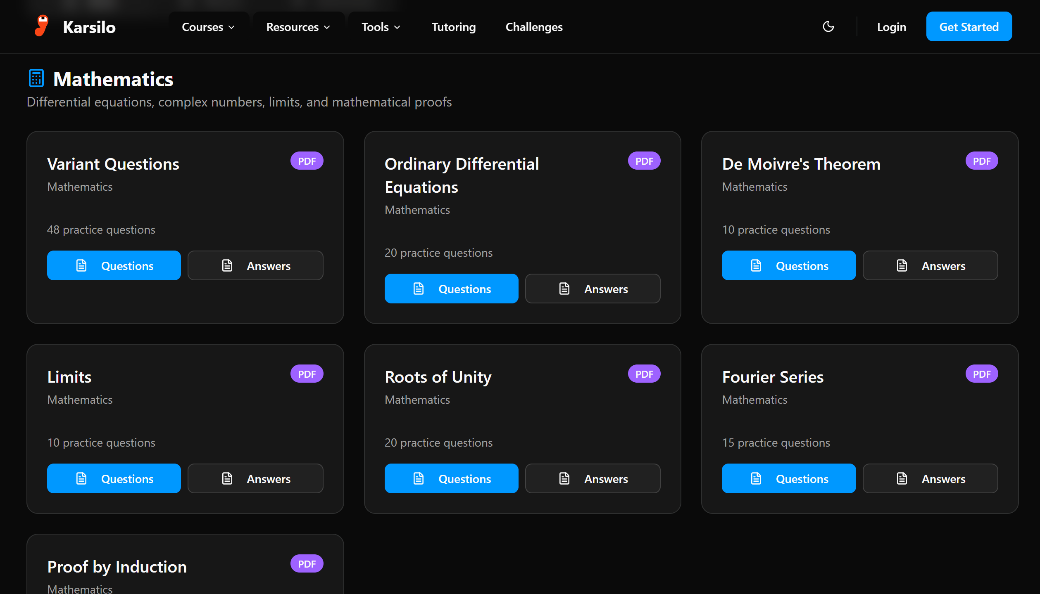Click document icon on ODE Questions button
Viewport: 1040px width, 594px height.
[x=419, y=289]
